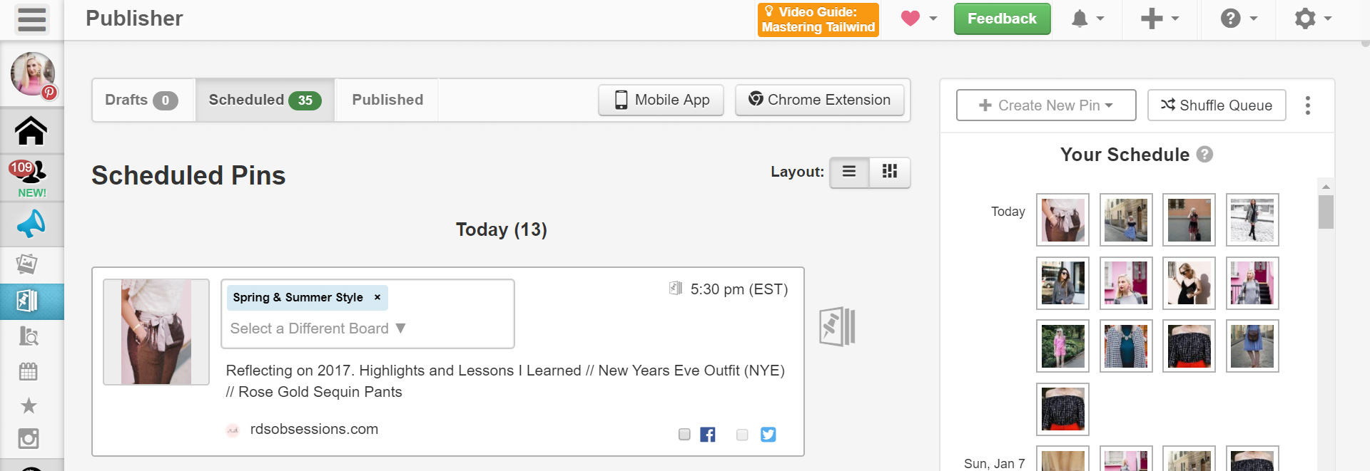Enable the Facebook sharing checkbox
This screenshot has height=471, width=1370.
pos(684,435)
